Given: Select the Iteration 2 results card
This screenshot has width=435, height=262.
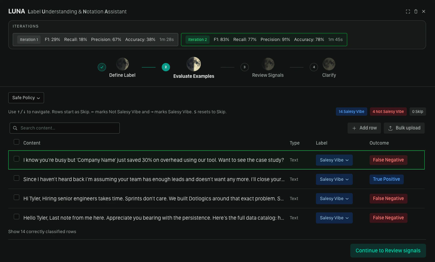Looking at the screenshot, I should click(x=264, y=40).
